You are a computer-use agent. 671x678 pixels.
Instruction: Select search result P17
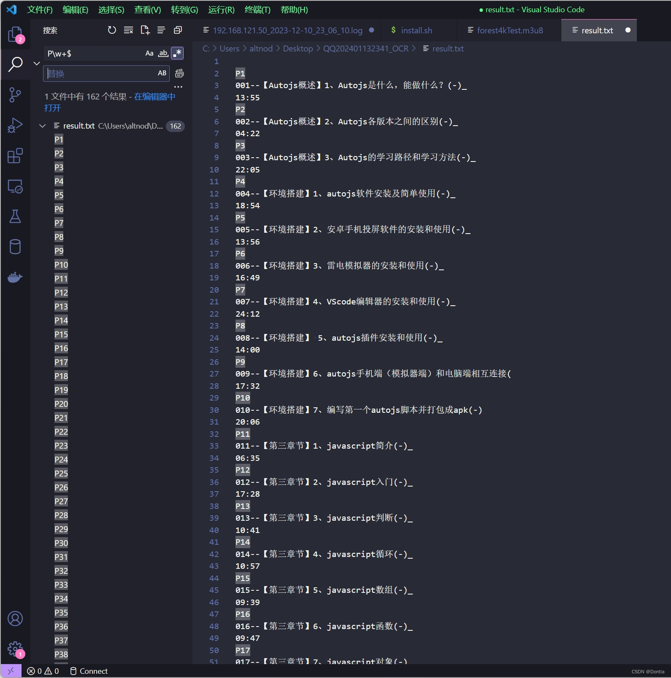pos(61,362)
